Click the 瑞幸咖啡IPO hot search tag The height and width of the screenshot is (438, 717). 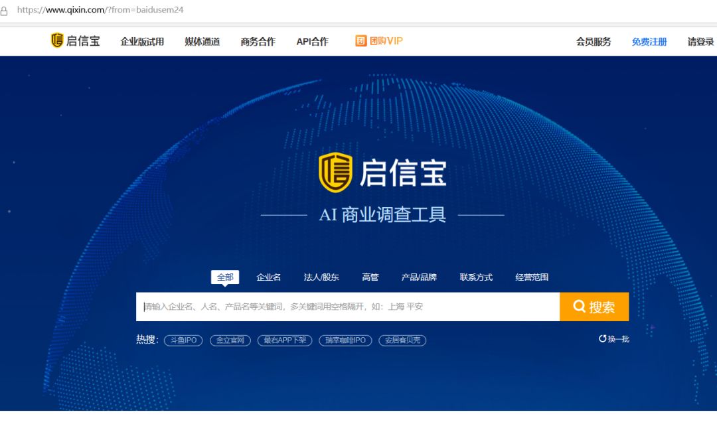[345, 340]
